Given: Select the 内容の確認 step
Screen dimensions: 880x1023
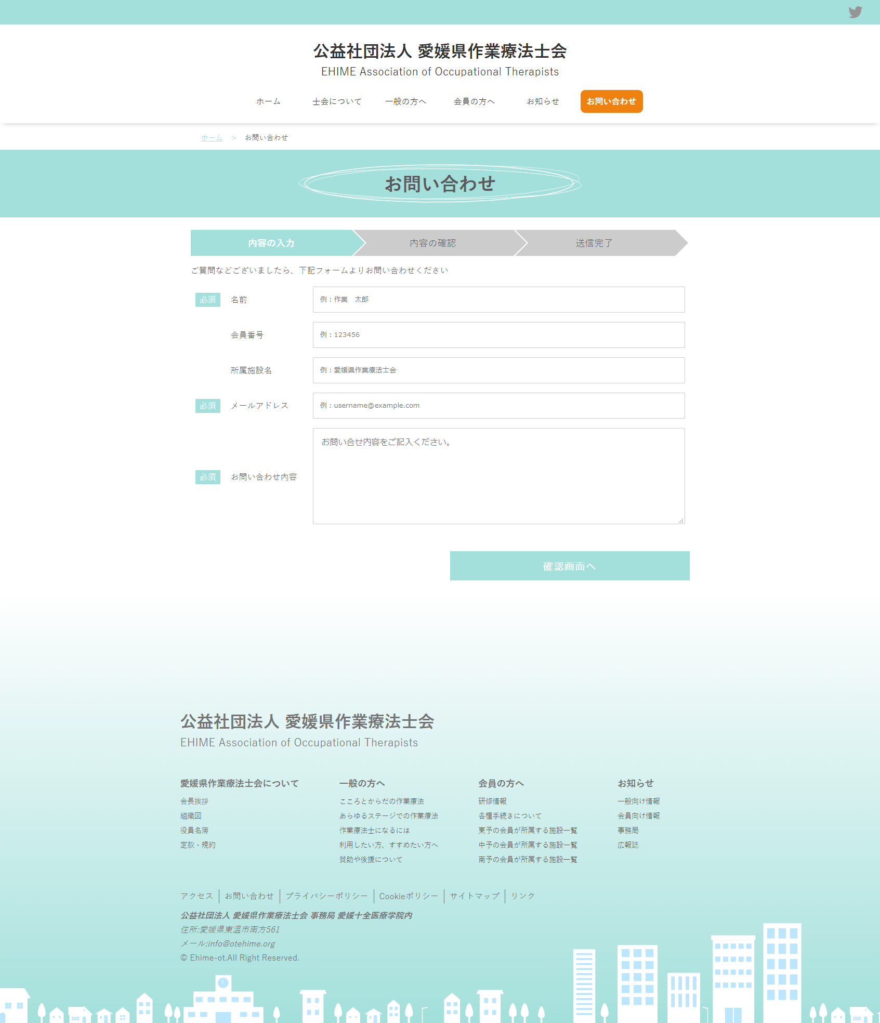Looking at the screenshot, I should point(432,243).
